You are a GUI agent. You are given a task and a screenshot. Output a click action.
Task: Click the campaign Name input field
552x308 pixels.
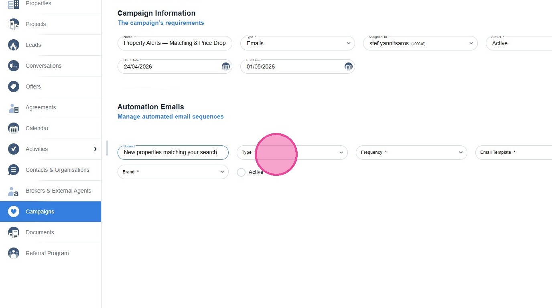click(175, 43)
